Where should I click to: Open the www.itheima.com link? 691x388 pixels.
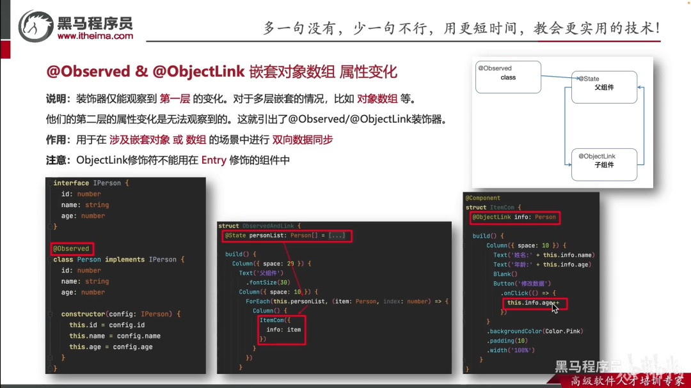pos(95,36)
